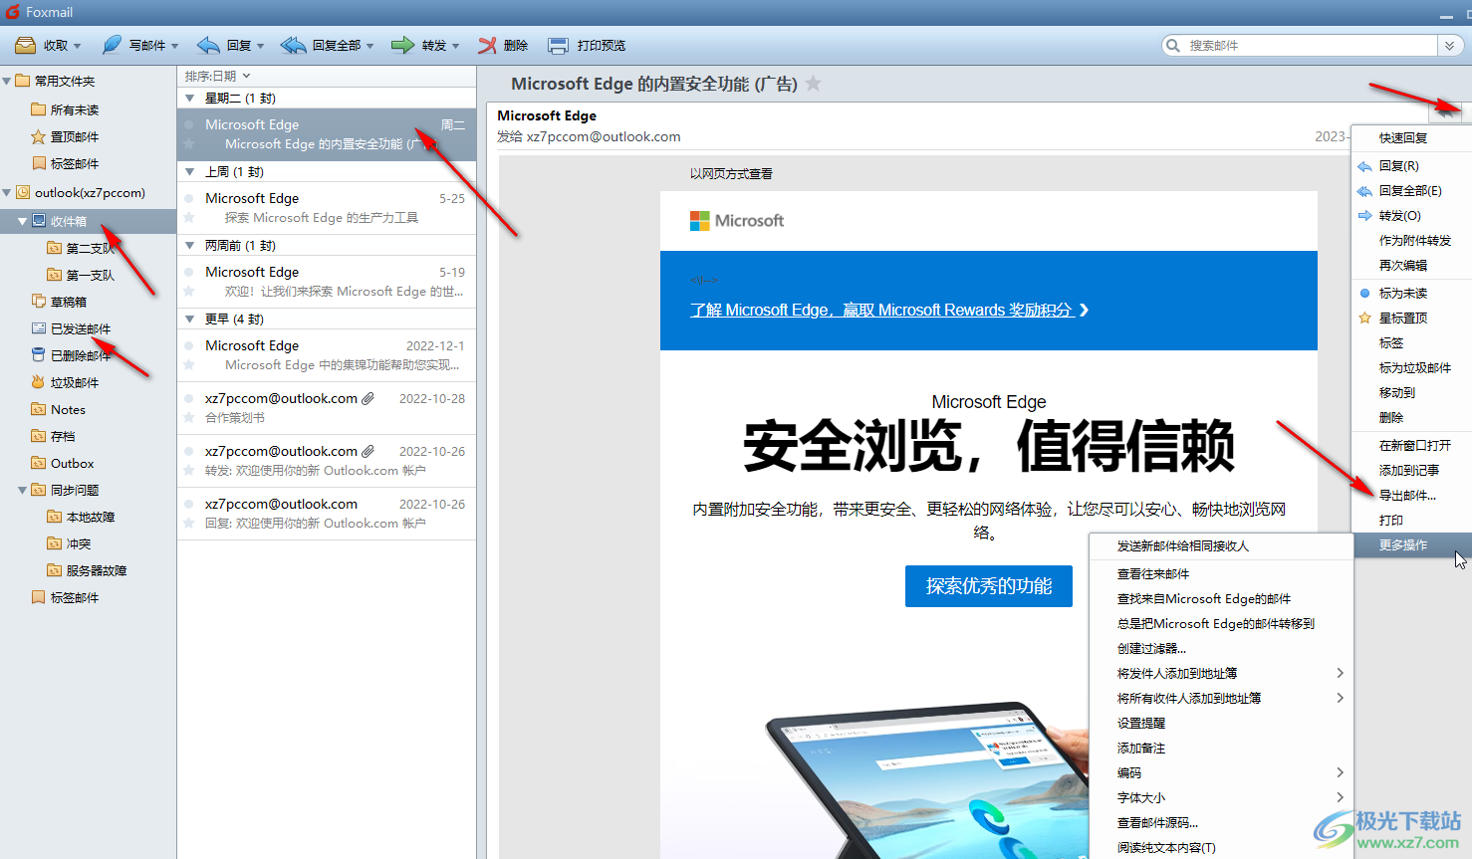The height and width of the screenshot is (859, 1472).
Task: Click the 星标置顶 star icon in menu
Action: tap(1364, 318)
